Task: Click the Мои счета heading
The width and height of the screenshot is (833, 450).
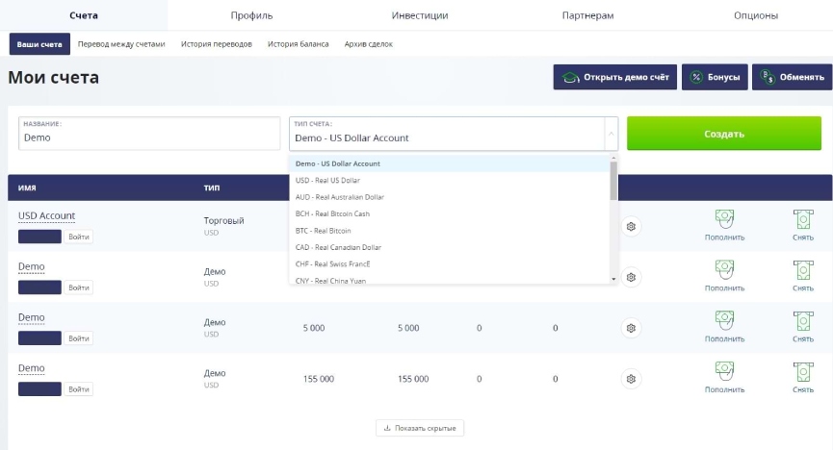Action: pyautogui.click(x=53, y=78)
